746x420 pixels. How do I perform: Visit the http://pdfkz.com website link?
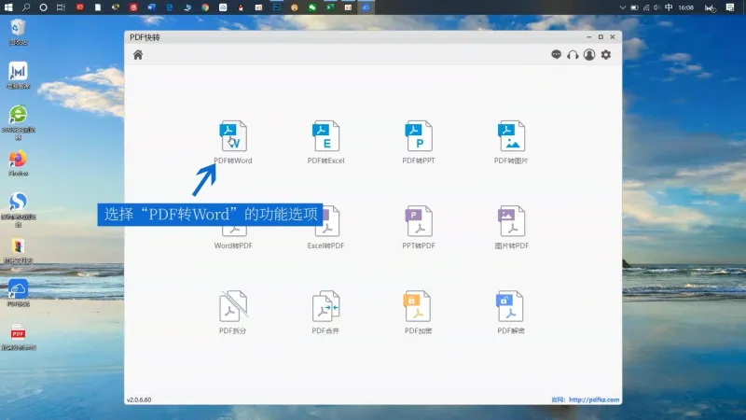point(594,400)
